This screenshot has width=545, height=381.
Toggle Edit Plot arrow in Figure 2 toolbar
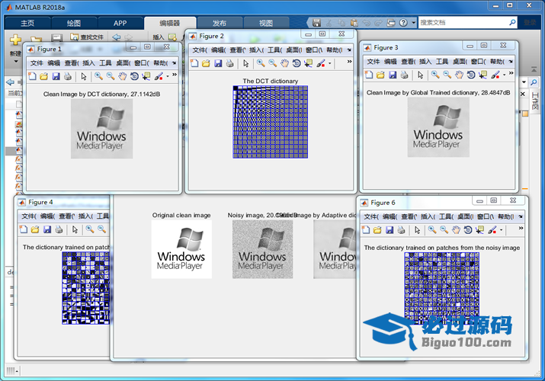pyautogui.click(x=245, y=63)
